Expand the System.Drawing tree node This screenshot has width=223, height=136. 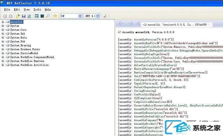pyautogui.click(x=3, y=45)
